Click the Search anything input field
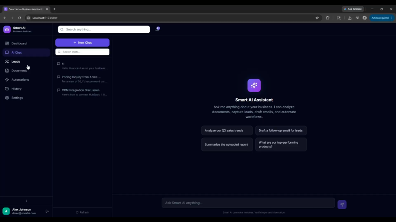 (104, 29)
